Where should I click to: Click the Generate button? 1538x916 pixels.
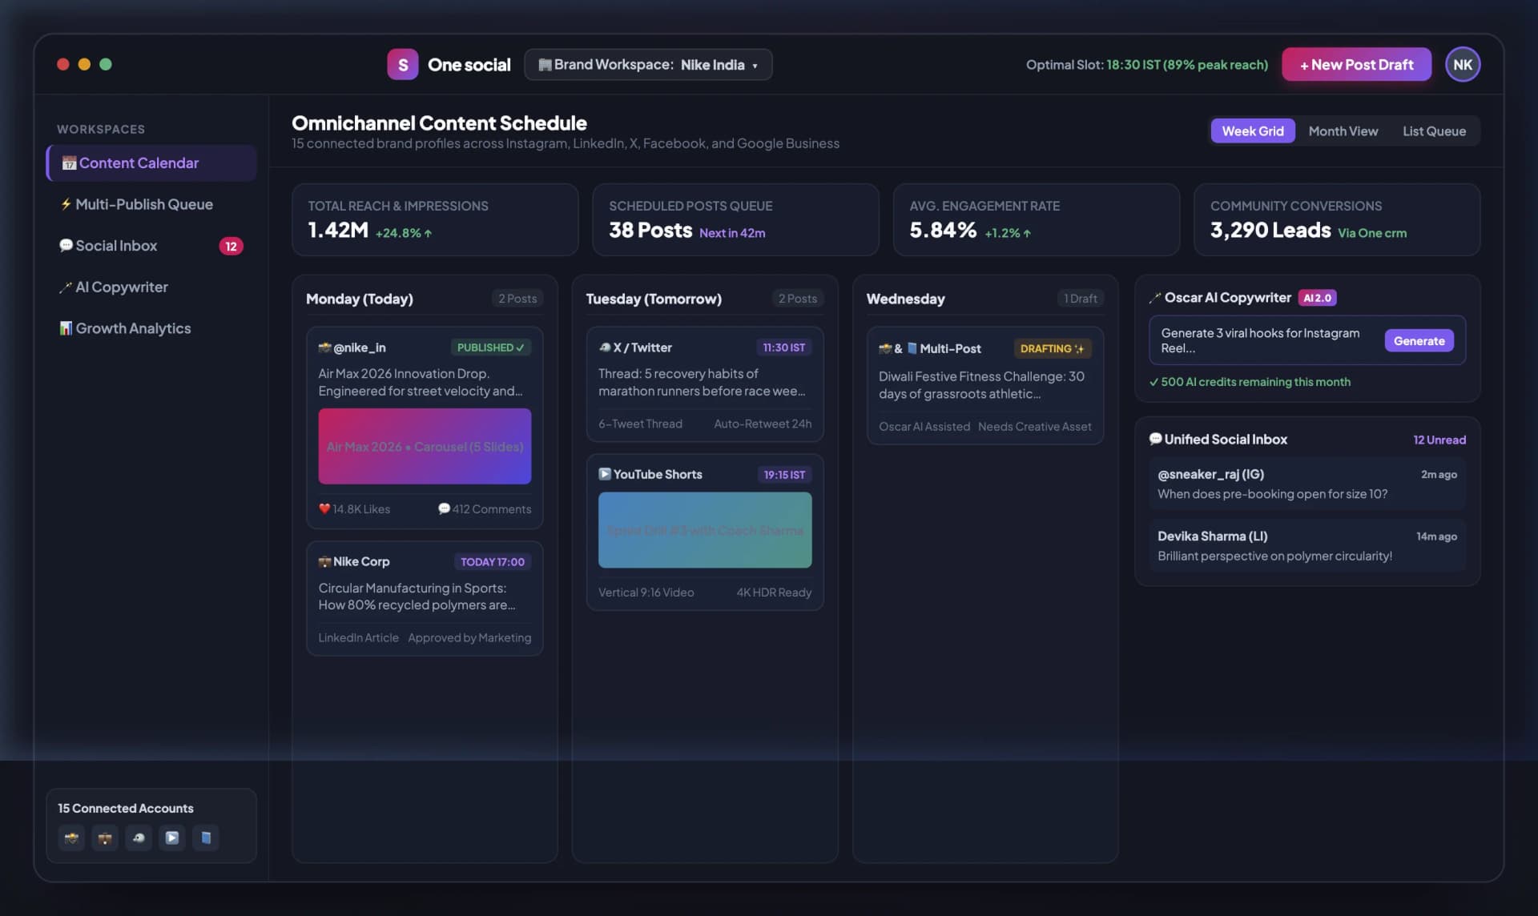[1419, 341]
